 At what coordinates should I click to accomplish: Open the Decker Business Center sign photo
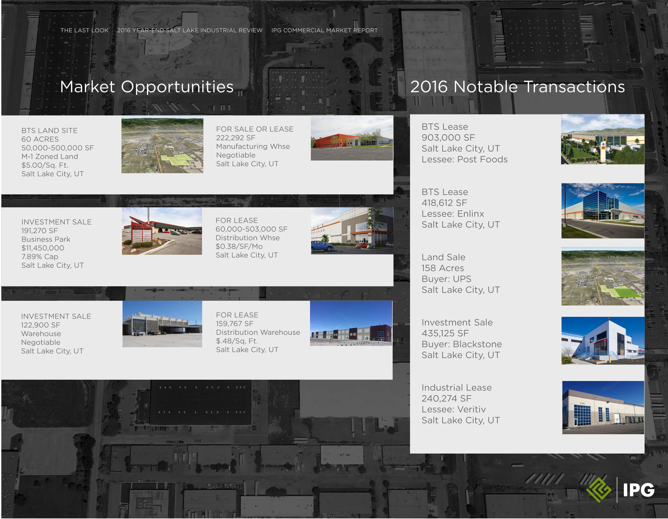click(162, 231)
